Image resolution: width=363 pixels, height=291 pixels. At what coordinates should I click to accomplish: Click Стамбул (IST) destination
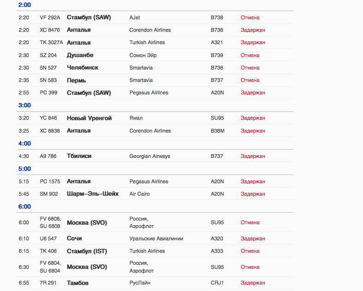click(x=88, y=251)
